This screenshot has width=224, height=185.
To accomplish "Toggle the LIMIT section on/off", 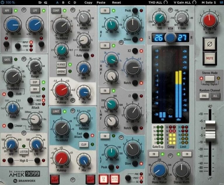I will click(x=56, y=111).
